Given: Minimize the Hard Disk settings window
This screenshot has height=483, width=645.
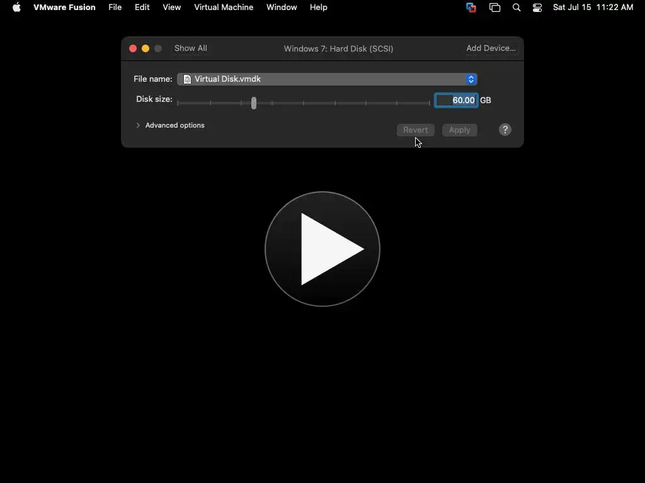Looking at the screenshot, I should click(146, 48).
